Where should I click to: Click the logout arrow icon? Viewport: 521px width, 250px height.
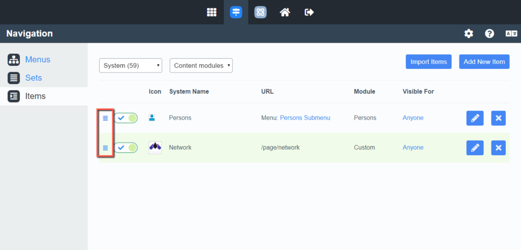(309, 12)
